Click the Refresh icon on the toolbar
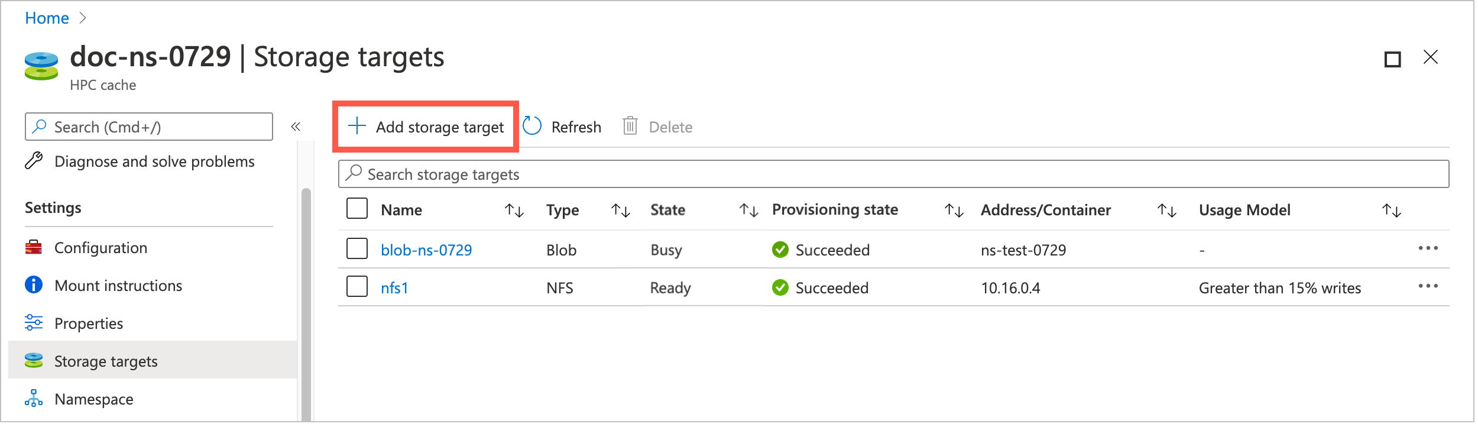The height and width of the screenshot is (427, 1478). (532, 127)
